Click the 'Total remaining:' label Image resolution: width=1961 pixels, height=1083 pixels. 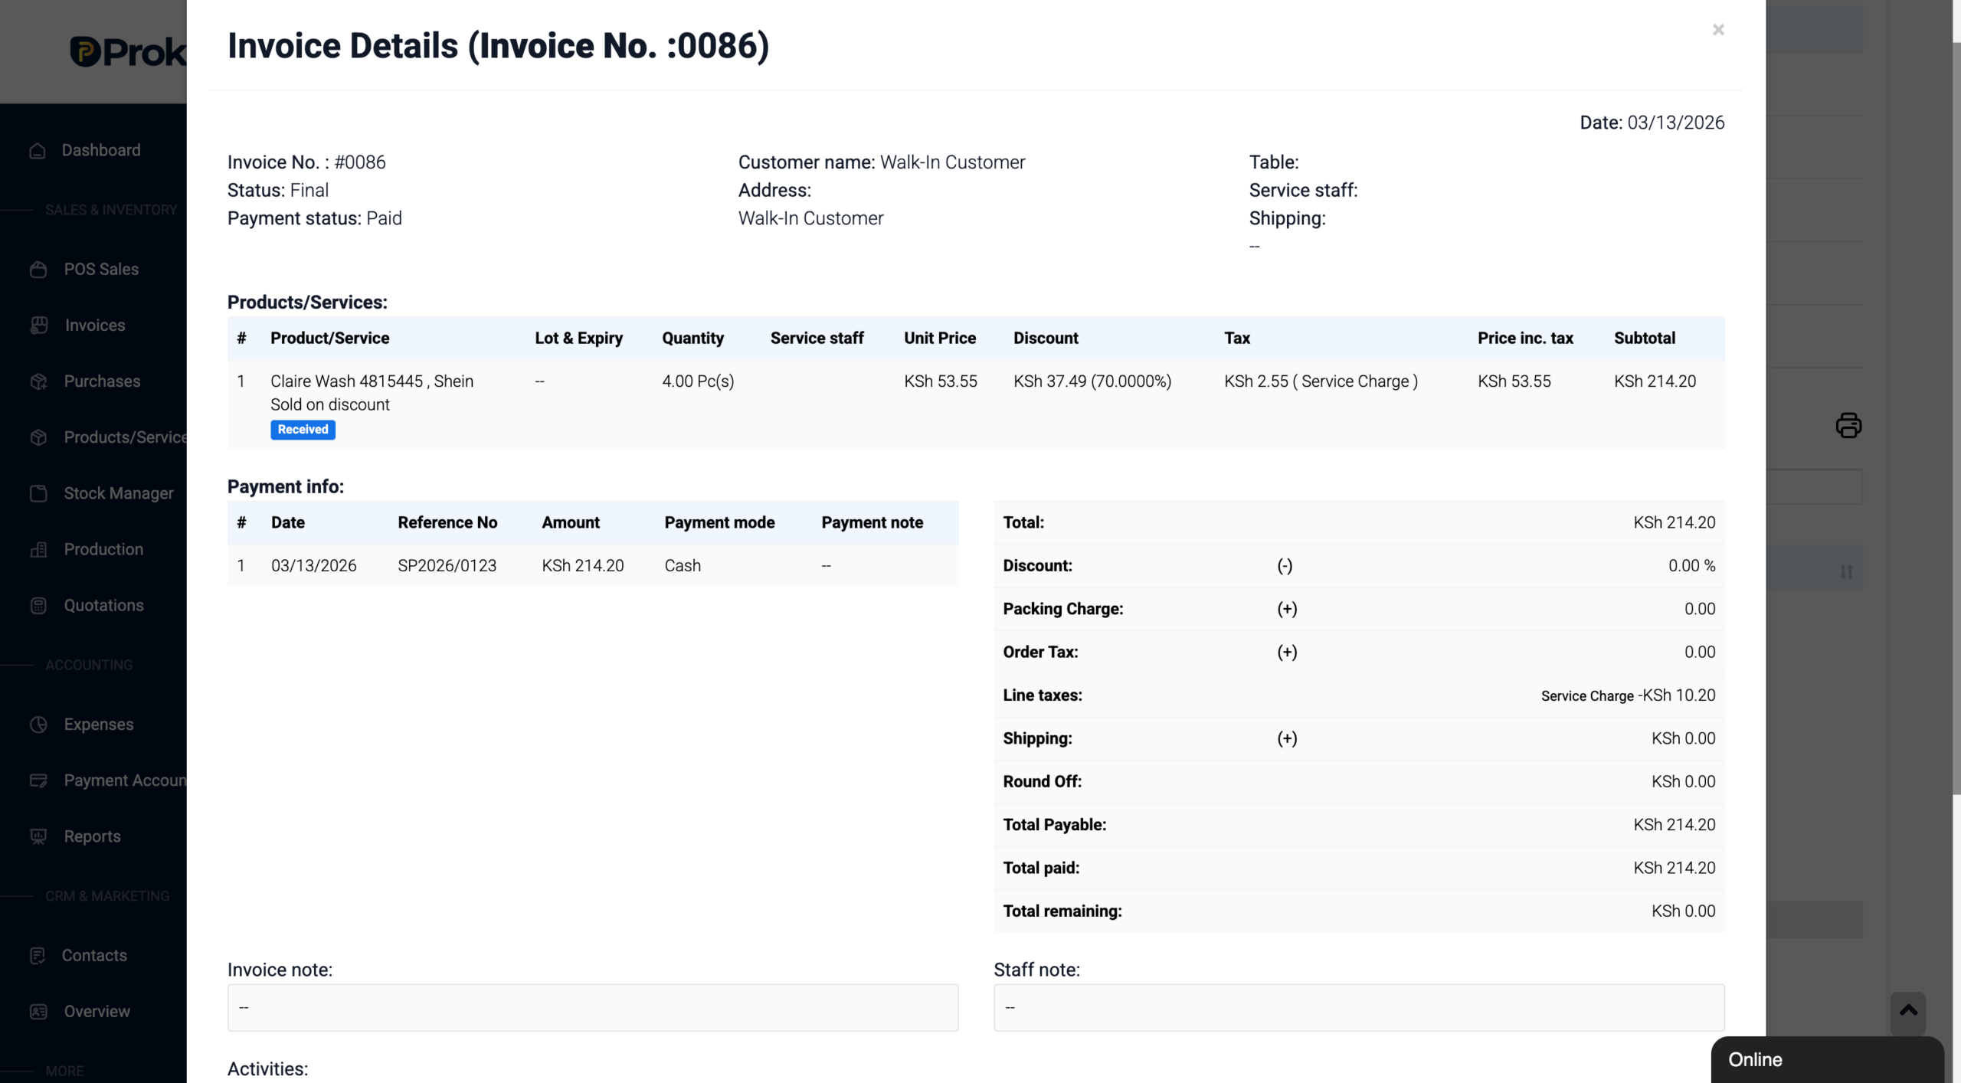click(1062, 911)
